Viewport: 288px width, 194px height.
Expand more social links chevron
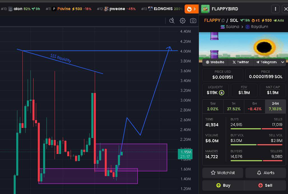(282, 62)
